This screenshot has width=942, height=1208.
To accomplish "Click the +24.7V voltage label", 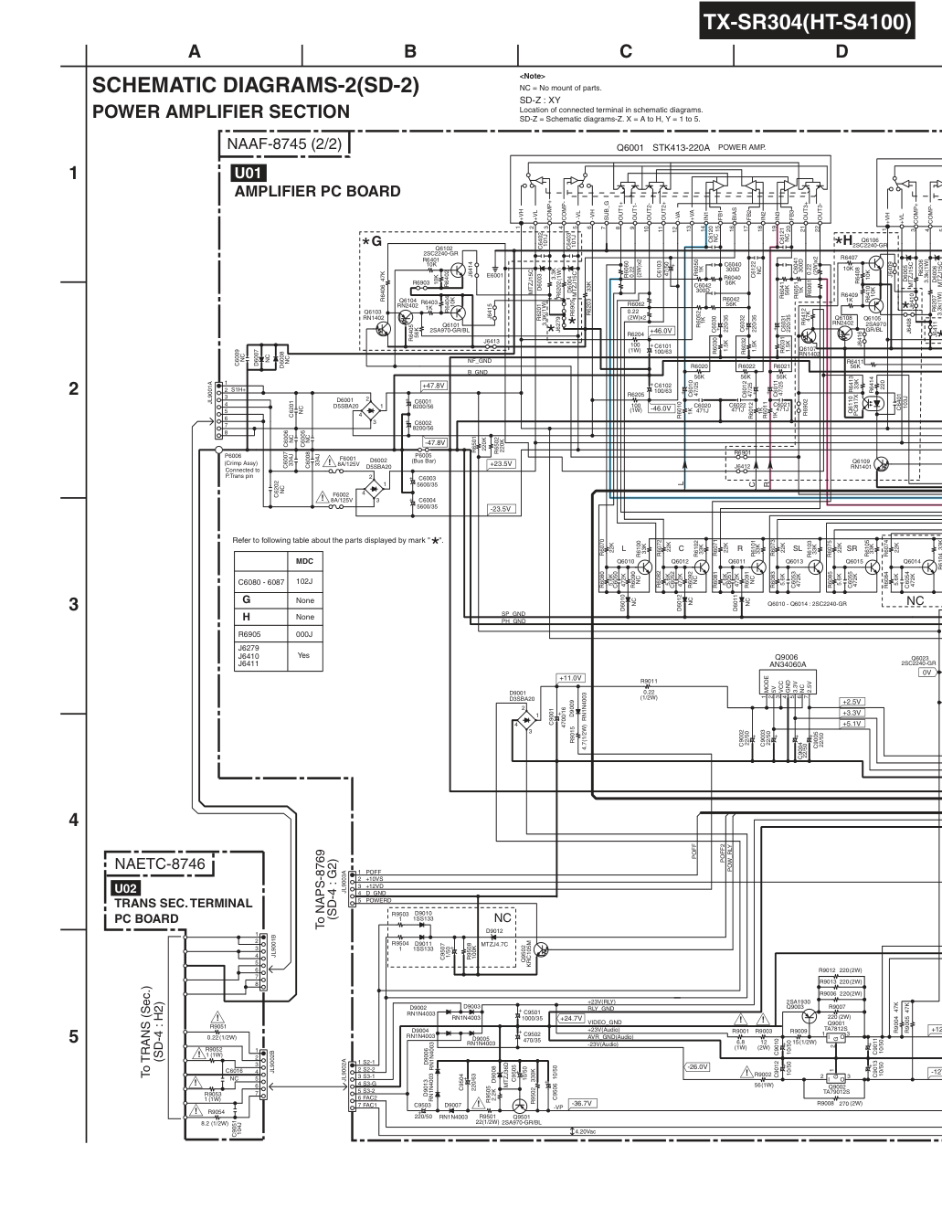I will [571, 1018].
